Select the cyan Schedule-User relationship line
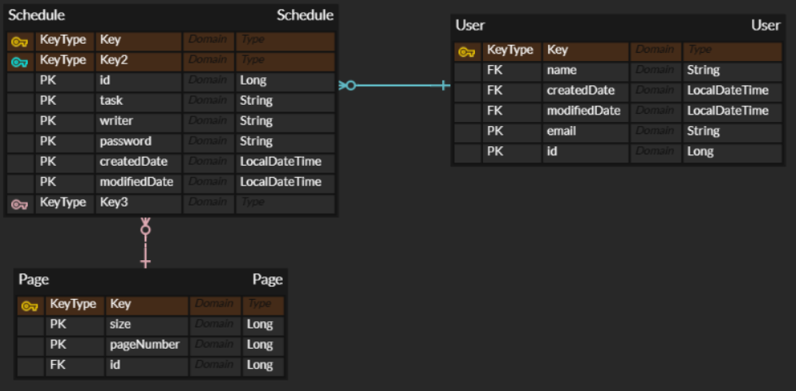Viewport: 796px width, 391px height. tap(394, 85)
